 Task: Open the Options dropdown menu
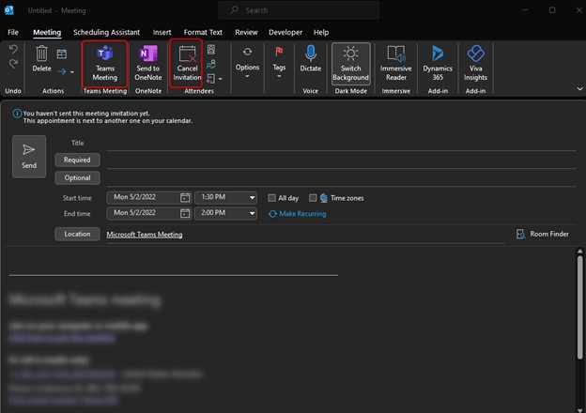click(x=247, y=64)
